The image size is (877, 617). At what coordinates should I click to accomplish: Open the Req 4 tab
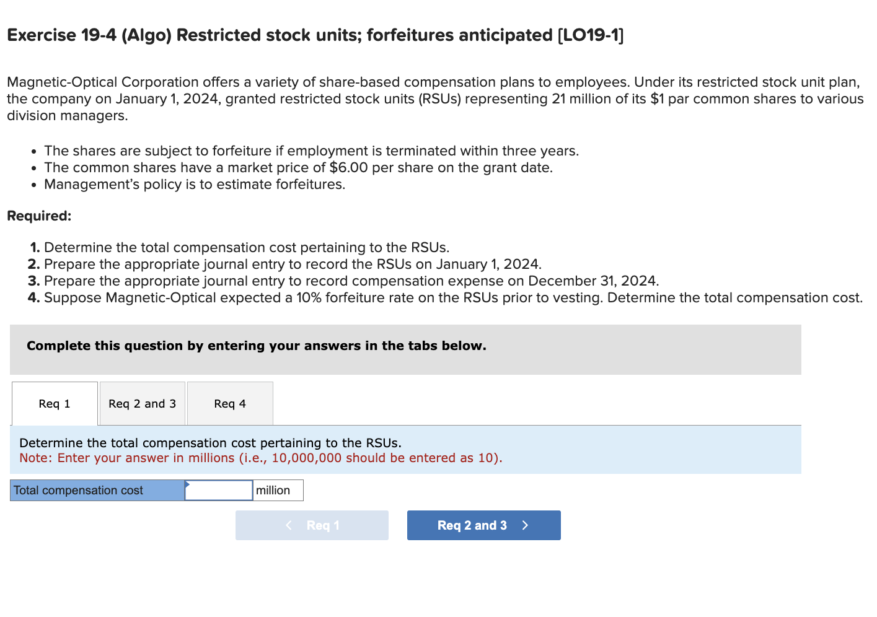coord(229,403)
